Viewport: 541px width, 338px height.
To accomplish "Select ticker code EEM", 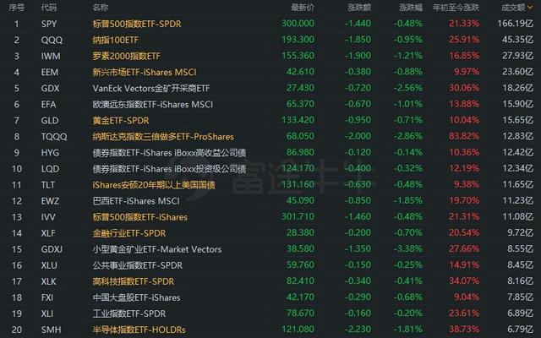I will point(50,72).
